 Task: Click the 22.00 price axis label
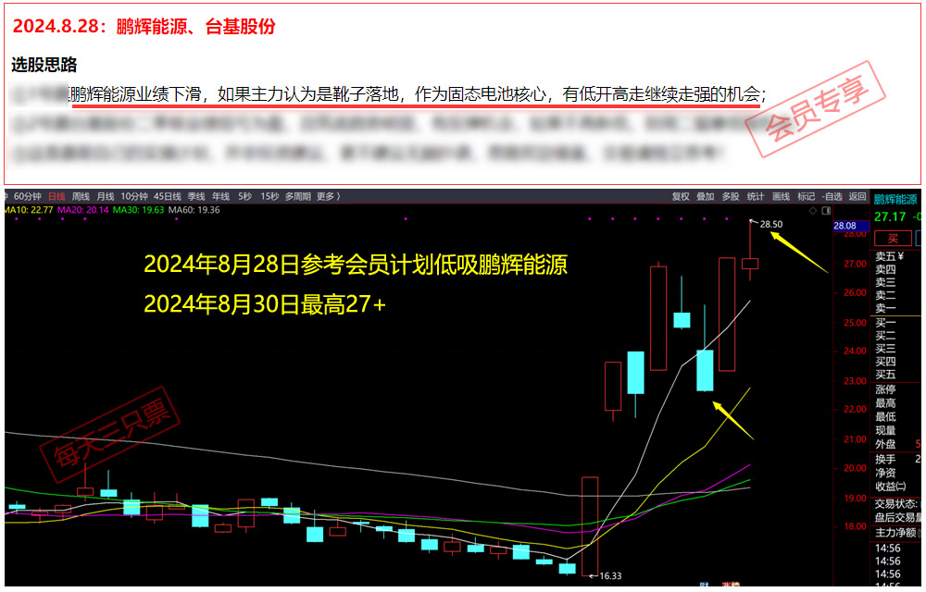[x=855, y=409]
